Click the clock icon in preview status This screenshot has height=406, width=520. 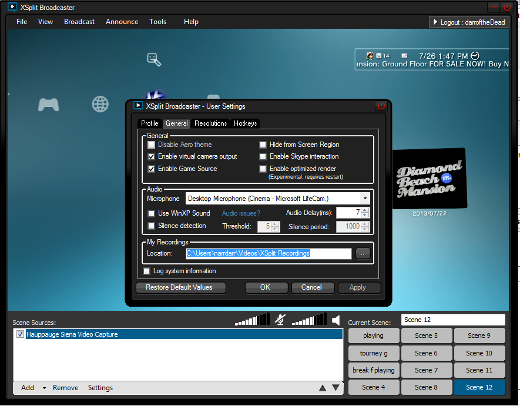(475, 56)
